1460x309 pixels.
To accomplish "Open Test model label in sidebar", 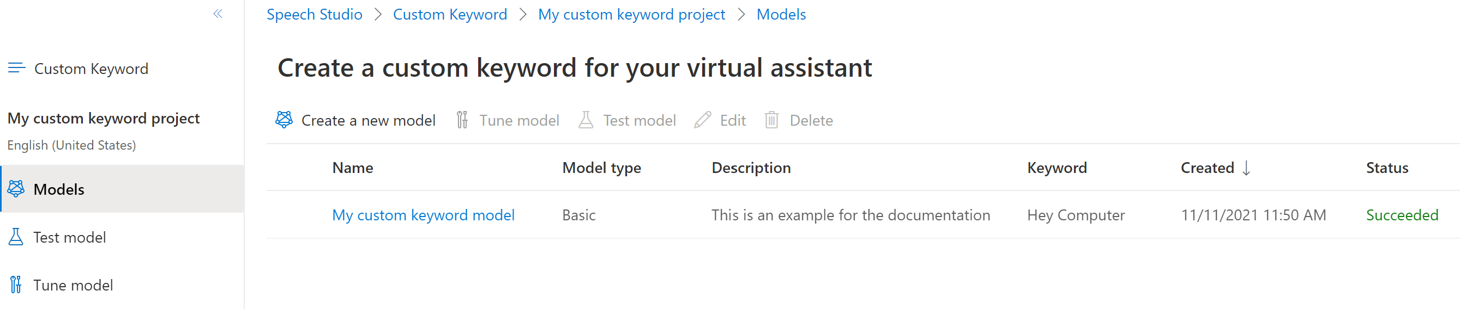I will click(x=70, y=237).
